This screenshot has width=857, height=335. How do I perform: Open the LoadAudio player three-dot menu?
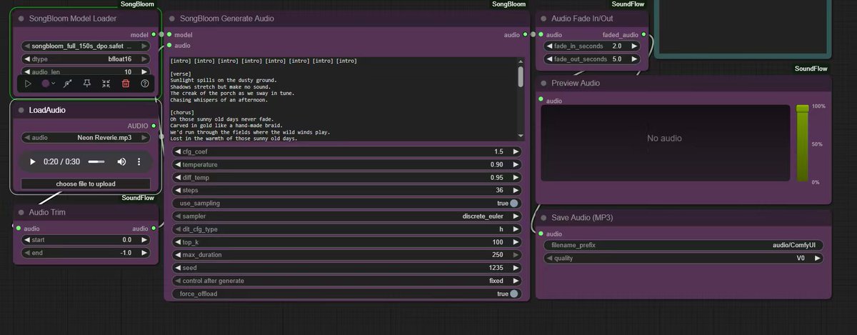click(139, 162)
